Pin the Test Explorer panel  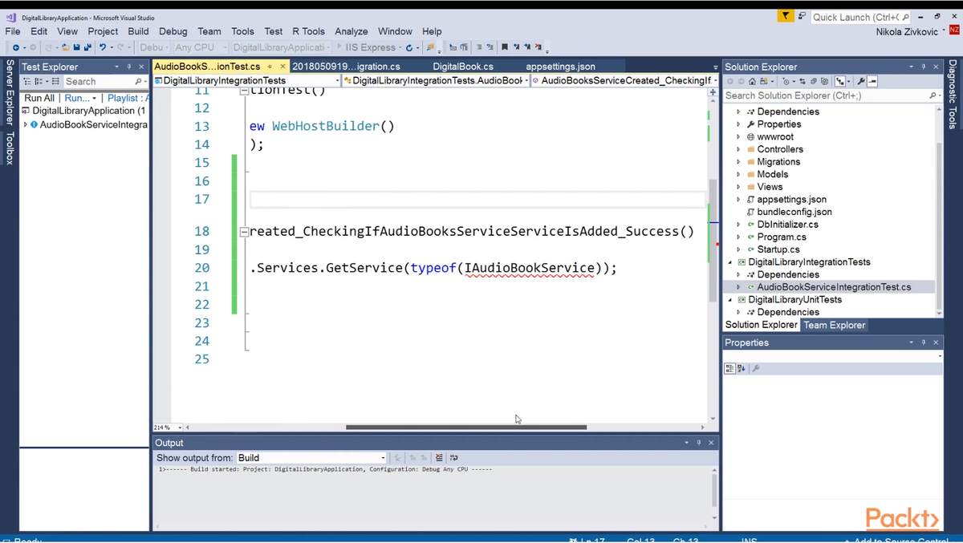point(129,67)
